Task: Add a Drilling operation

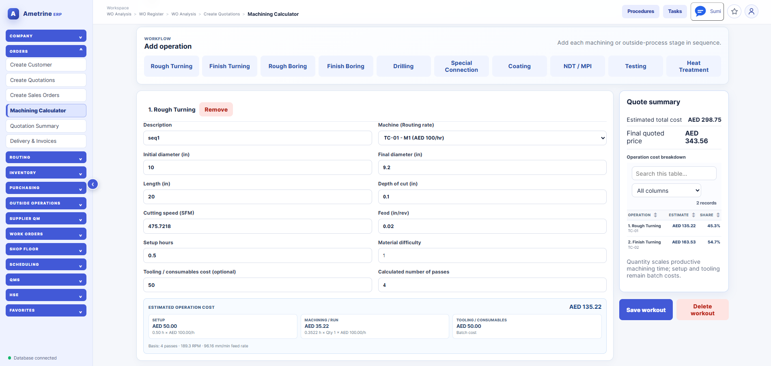Action: 403,66
